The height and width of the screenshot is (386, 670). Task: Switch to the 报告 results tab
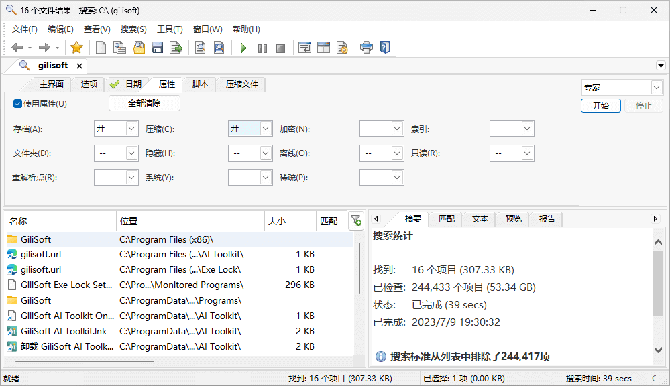pos(547,219)
